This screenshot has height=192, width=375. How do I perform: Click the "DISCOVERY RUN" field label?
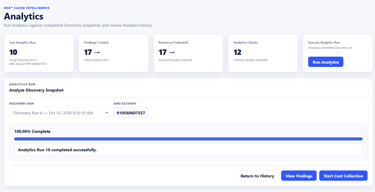22,104
